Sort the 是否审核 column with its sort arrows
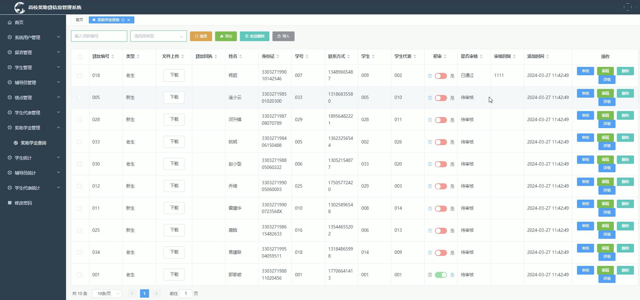Image resolution: width=640 pixels, height=300 pixels. point(481,57)
